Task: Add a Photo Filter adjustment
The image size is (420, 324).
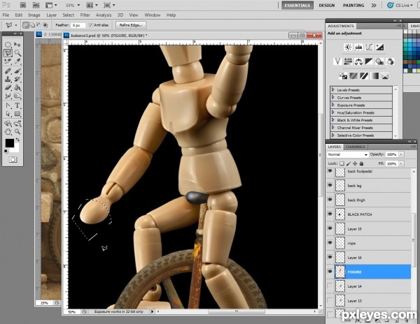Action: coord(379,61)
